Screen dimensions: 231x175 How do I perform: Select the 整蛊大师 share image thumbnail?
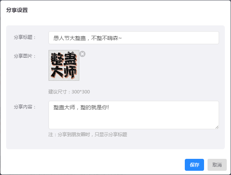64,65
